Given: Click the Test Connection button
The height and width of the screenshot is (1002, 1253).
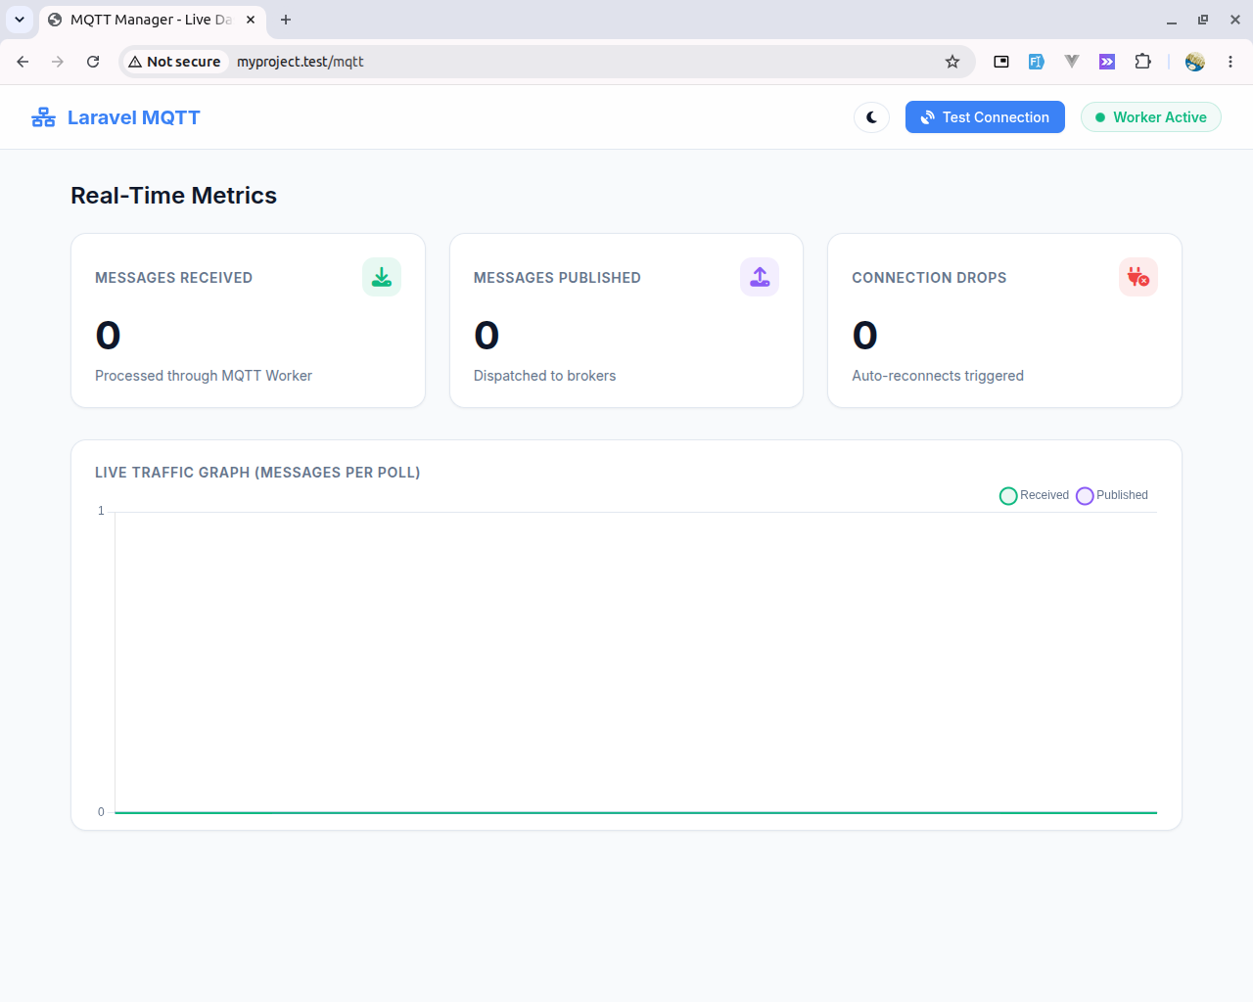Looking at the screenshot, I should (x=985, y=117).
